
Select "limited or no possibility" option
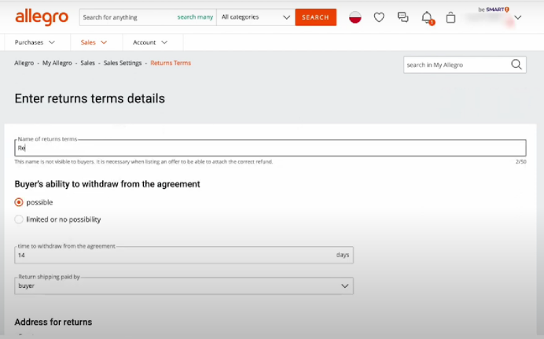point(19,219)
